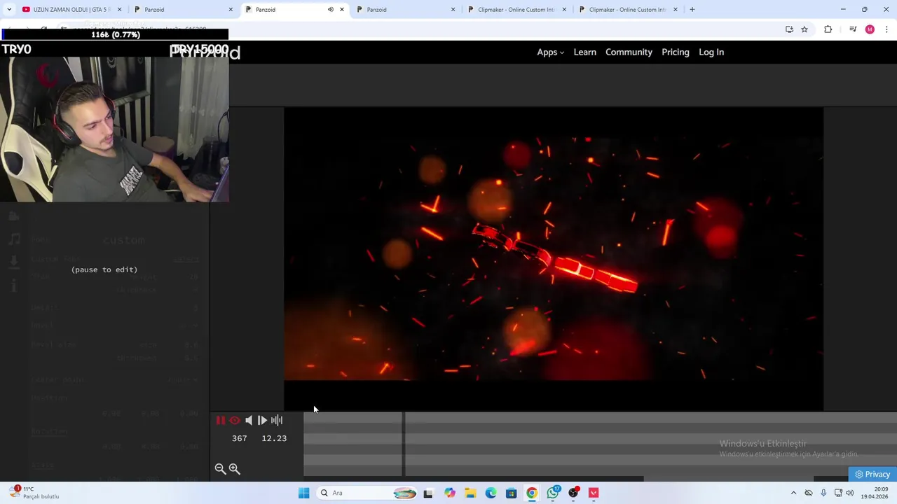Open Microsoft Edge from the taskbar
The width and height of the screenshot is (897, 504).
[x=491, y=493]
